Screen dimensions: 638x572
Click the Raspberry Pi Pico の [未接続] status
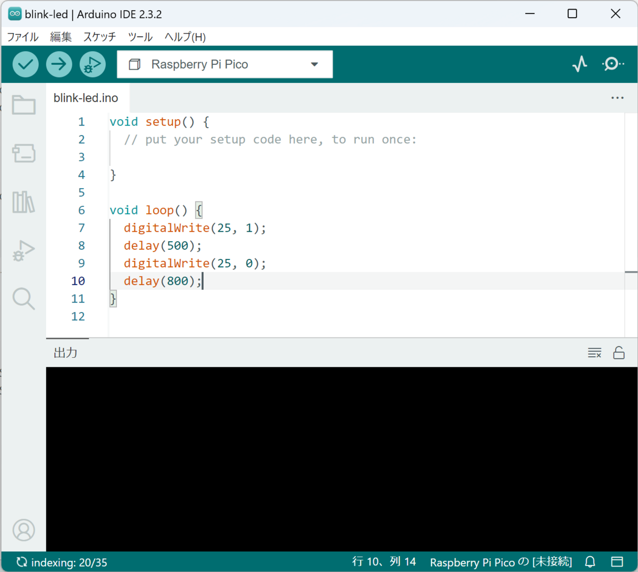(501, 562)
